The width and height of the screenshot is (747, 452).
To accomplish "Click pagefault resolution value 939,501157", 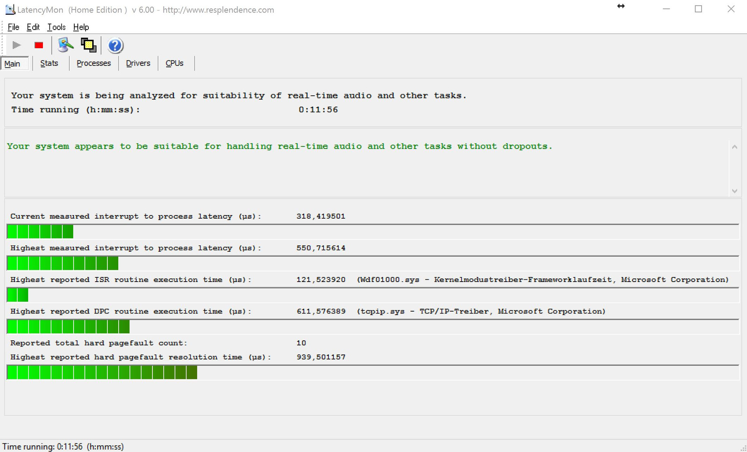I will coord(321,357).
